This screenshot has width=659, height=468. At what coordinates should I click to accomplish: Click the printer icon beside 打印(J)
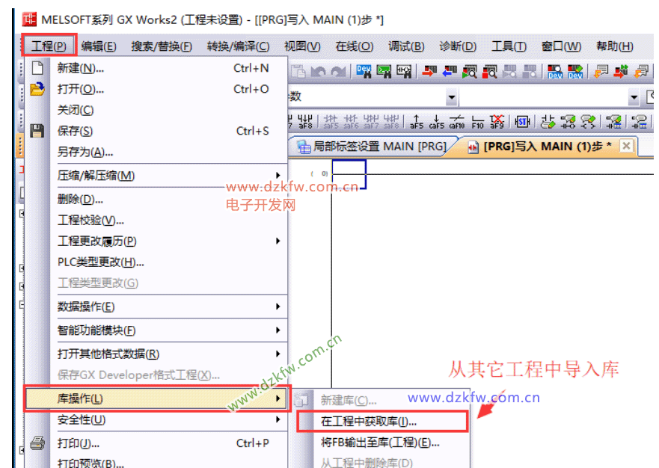click(37, 443)
